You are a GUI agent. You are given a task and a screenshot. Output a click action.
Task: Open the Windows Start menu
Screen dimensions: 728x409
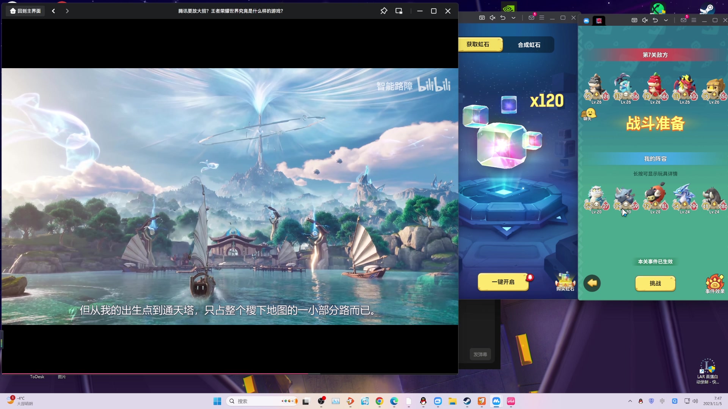point(217,401)
